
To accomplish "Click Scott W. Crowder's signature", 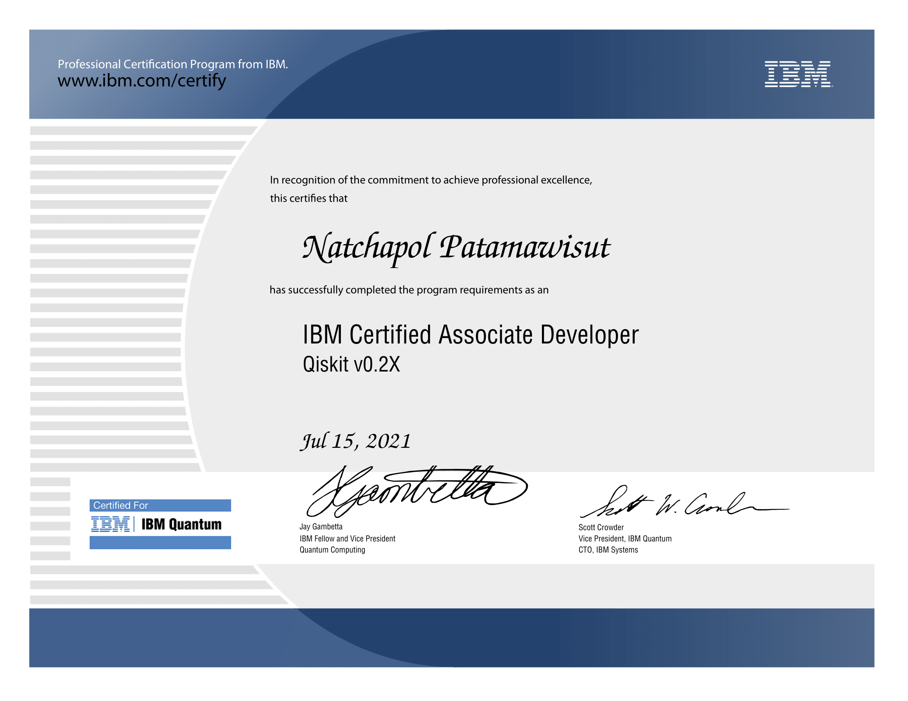I will tap(682, 503).
